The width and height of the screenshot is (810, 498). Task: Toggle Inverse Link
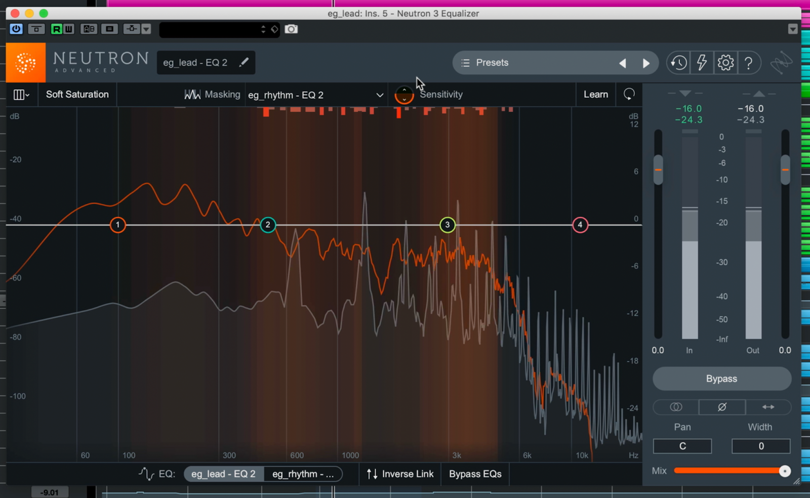(400, 474)
